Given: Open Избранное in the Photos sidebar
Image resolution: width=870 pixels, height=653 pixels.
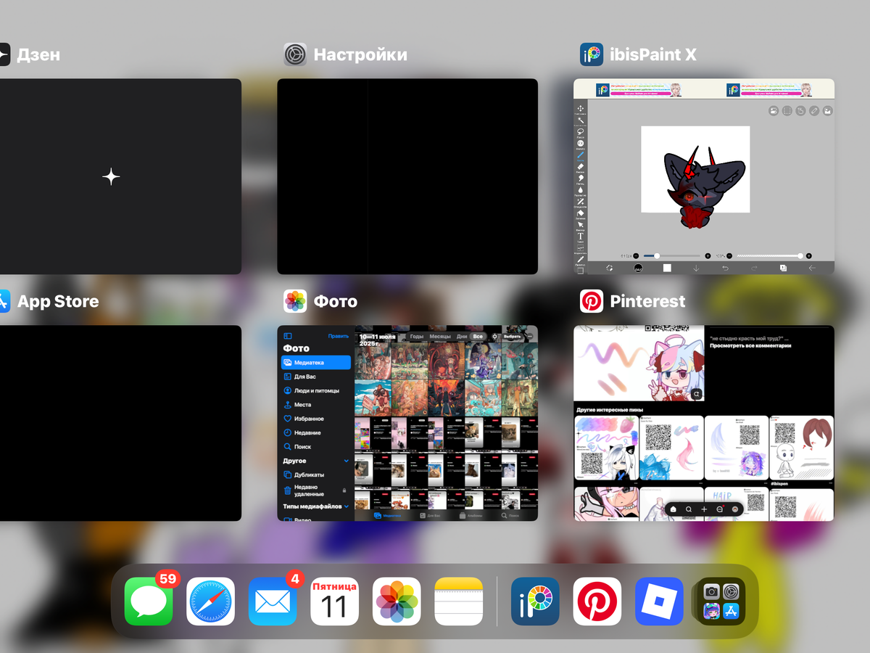Looking at the screenshot, I should point(316,419).
